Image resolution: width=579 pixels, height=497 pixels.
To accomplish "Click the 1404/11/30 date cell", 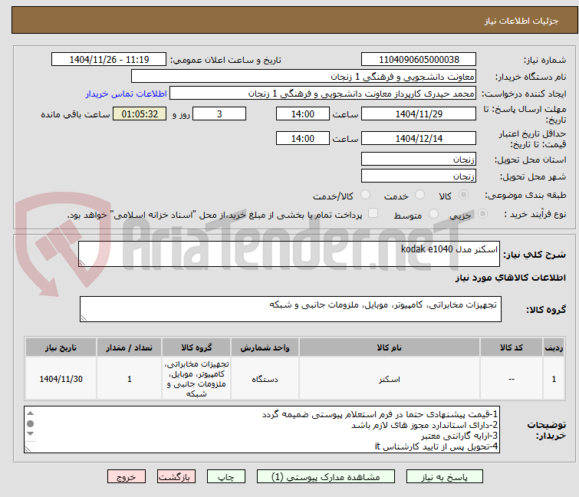I will [x=61, y=379].
